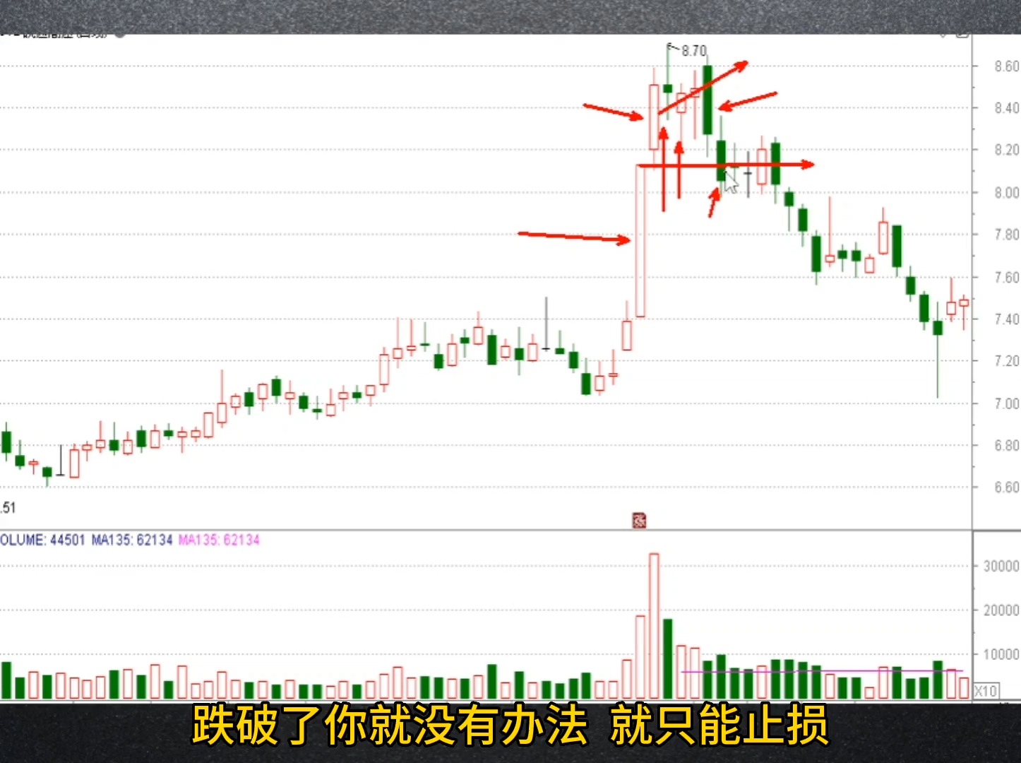Viewport: 1021px width, 763px height.
Task: Click the 30000 volume axis label
Action: [1001, 567]
